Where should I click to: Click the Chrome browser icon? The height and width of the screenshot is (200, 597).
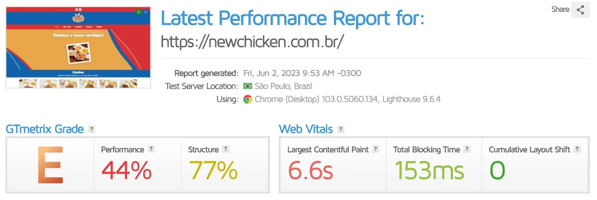[247, 99]
